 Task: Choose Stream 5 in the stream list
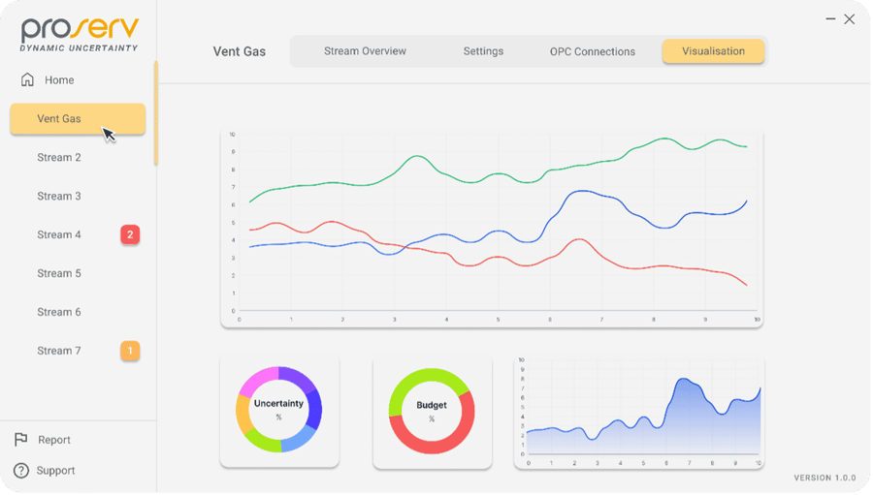coord(59,273)
